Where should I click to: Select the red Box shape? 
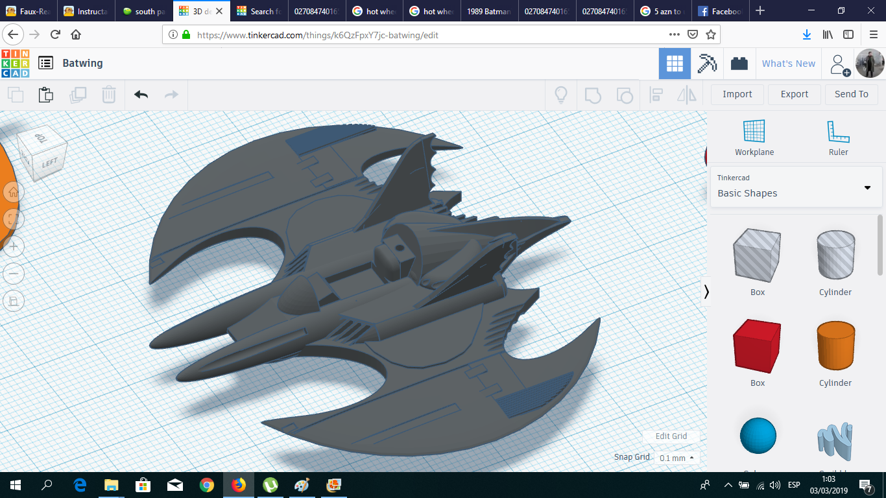click(757, 346)
